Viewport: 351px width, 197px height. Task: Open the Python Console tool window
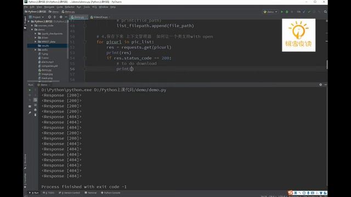tap(111, 193)
